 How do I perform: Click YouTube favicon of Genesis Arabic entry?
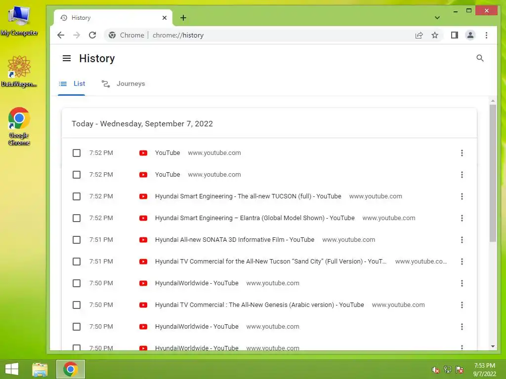(x=143, y=305)
